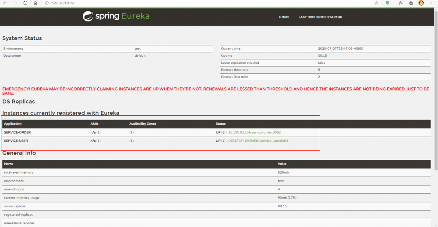The height and width of the screenshot is (227, 438).
Task: Select the red EMERGENCY warning message
Action: coord(215,91)
